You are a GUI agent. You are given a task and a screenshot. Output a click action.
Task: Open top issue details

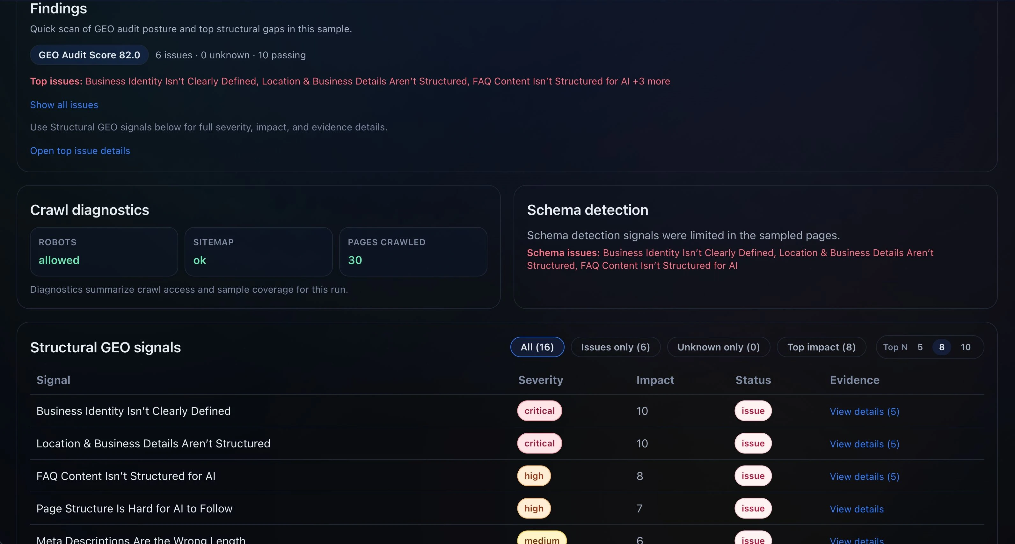coord(80,151)
